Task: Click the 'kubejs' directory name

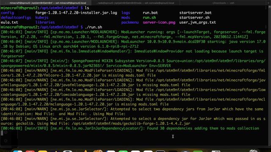Action: (42, 18)
